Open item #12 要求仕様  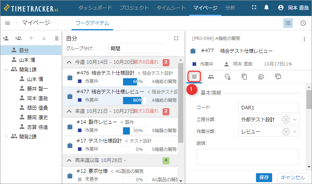[120, 175]
